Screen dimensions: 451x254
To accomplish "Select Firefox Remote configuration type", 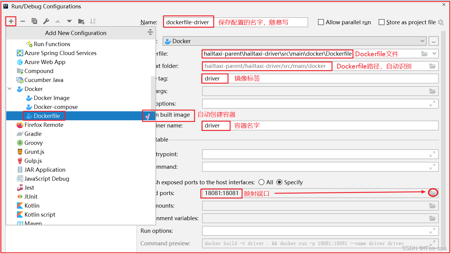I will (x=44, y=125).
